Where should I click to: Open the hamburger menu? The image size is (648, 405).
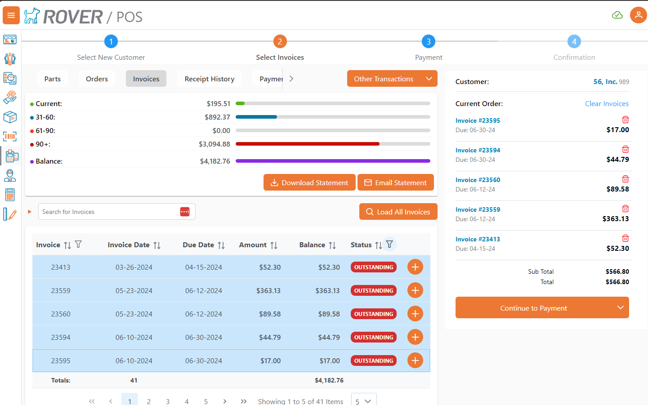[x=11, y=15]
